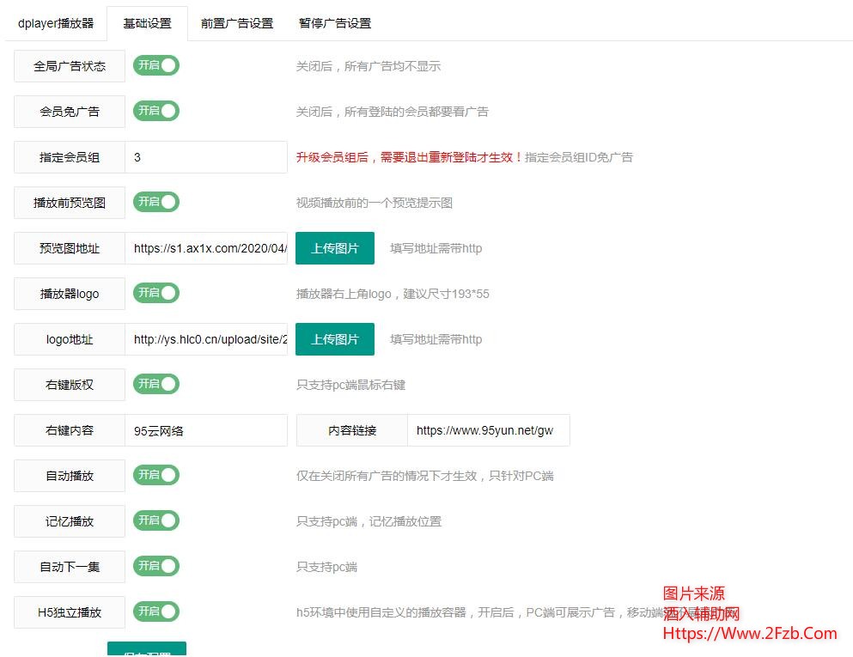Turn off the 播放器logo switch
The width and height of the screenshot is (853, 657).
click(x=156, y=293)
